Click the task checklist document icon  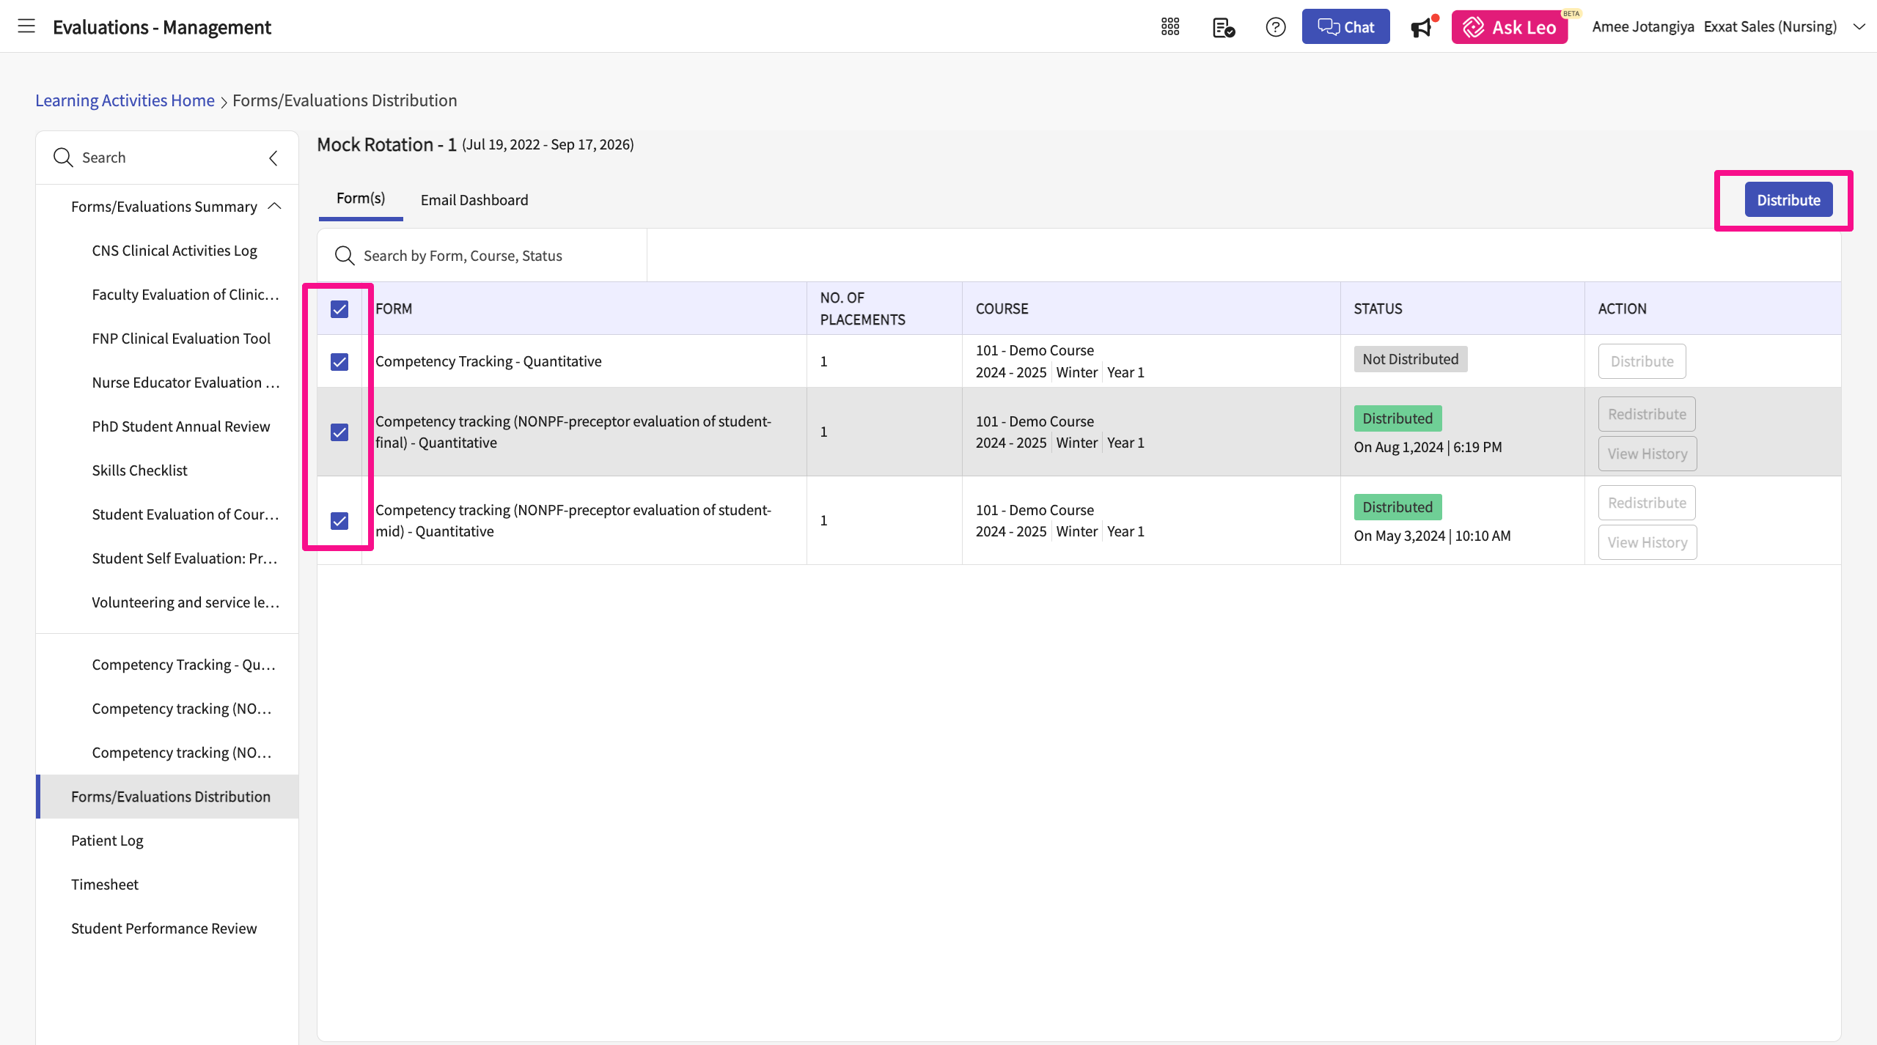[1223, 28]
